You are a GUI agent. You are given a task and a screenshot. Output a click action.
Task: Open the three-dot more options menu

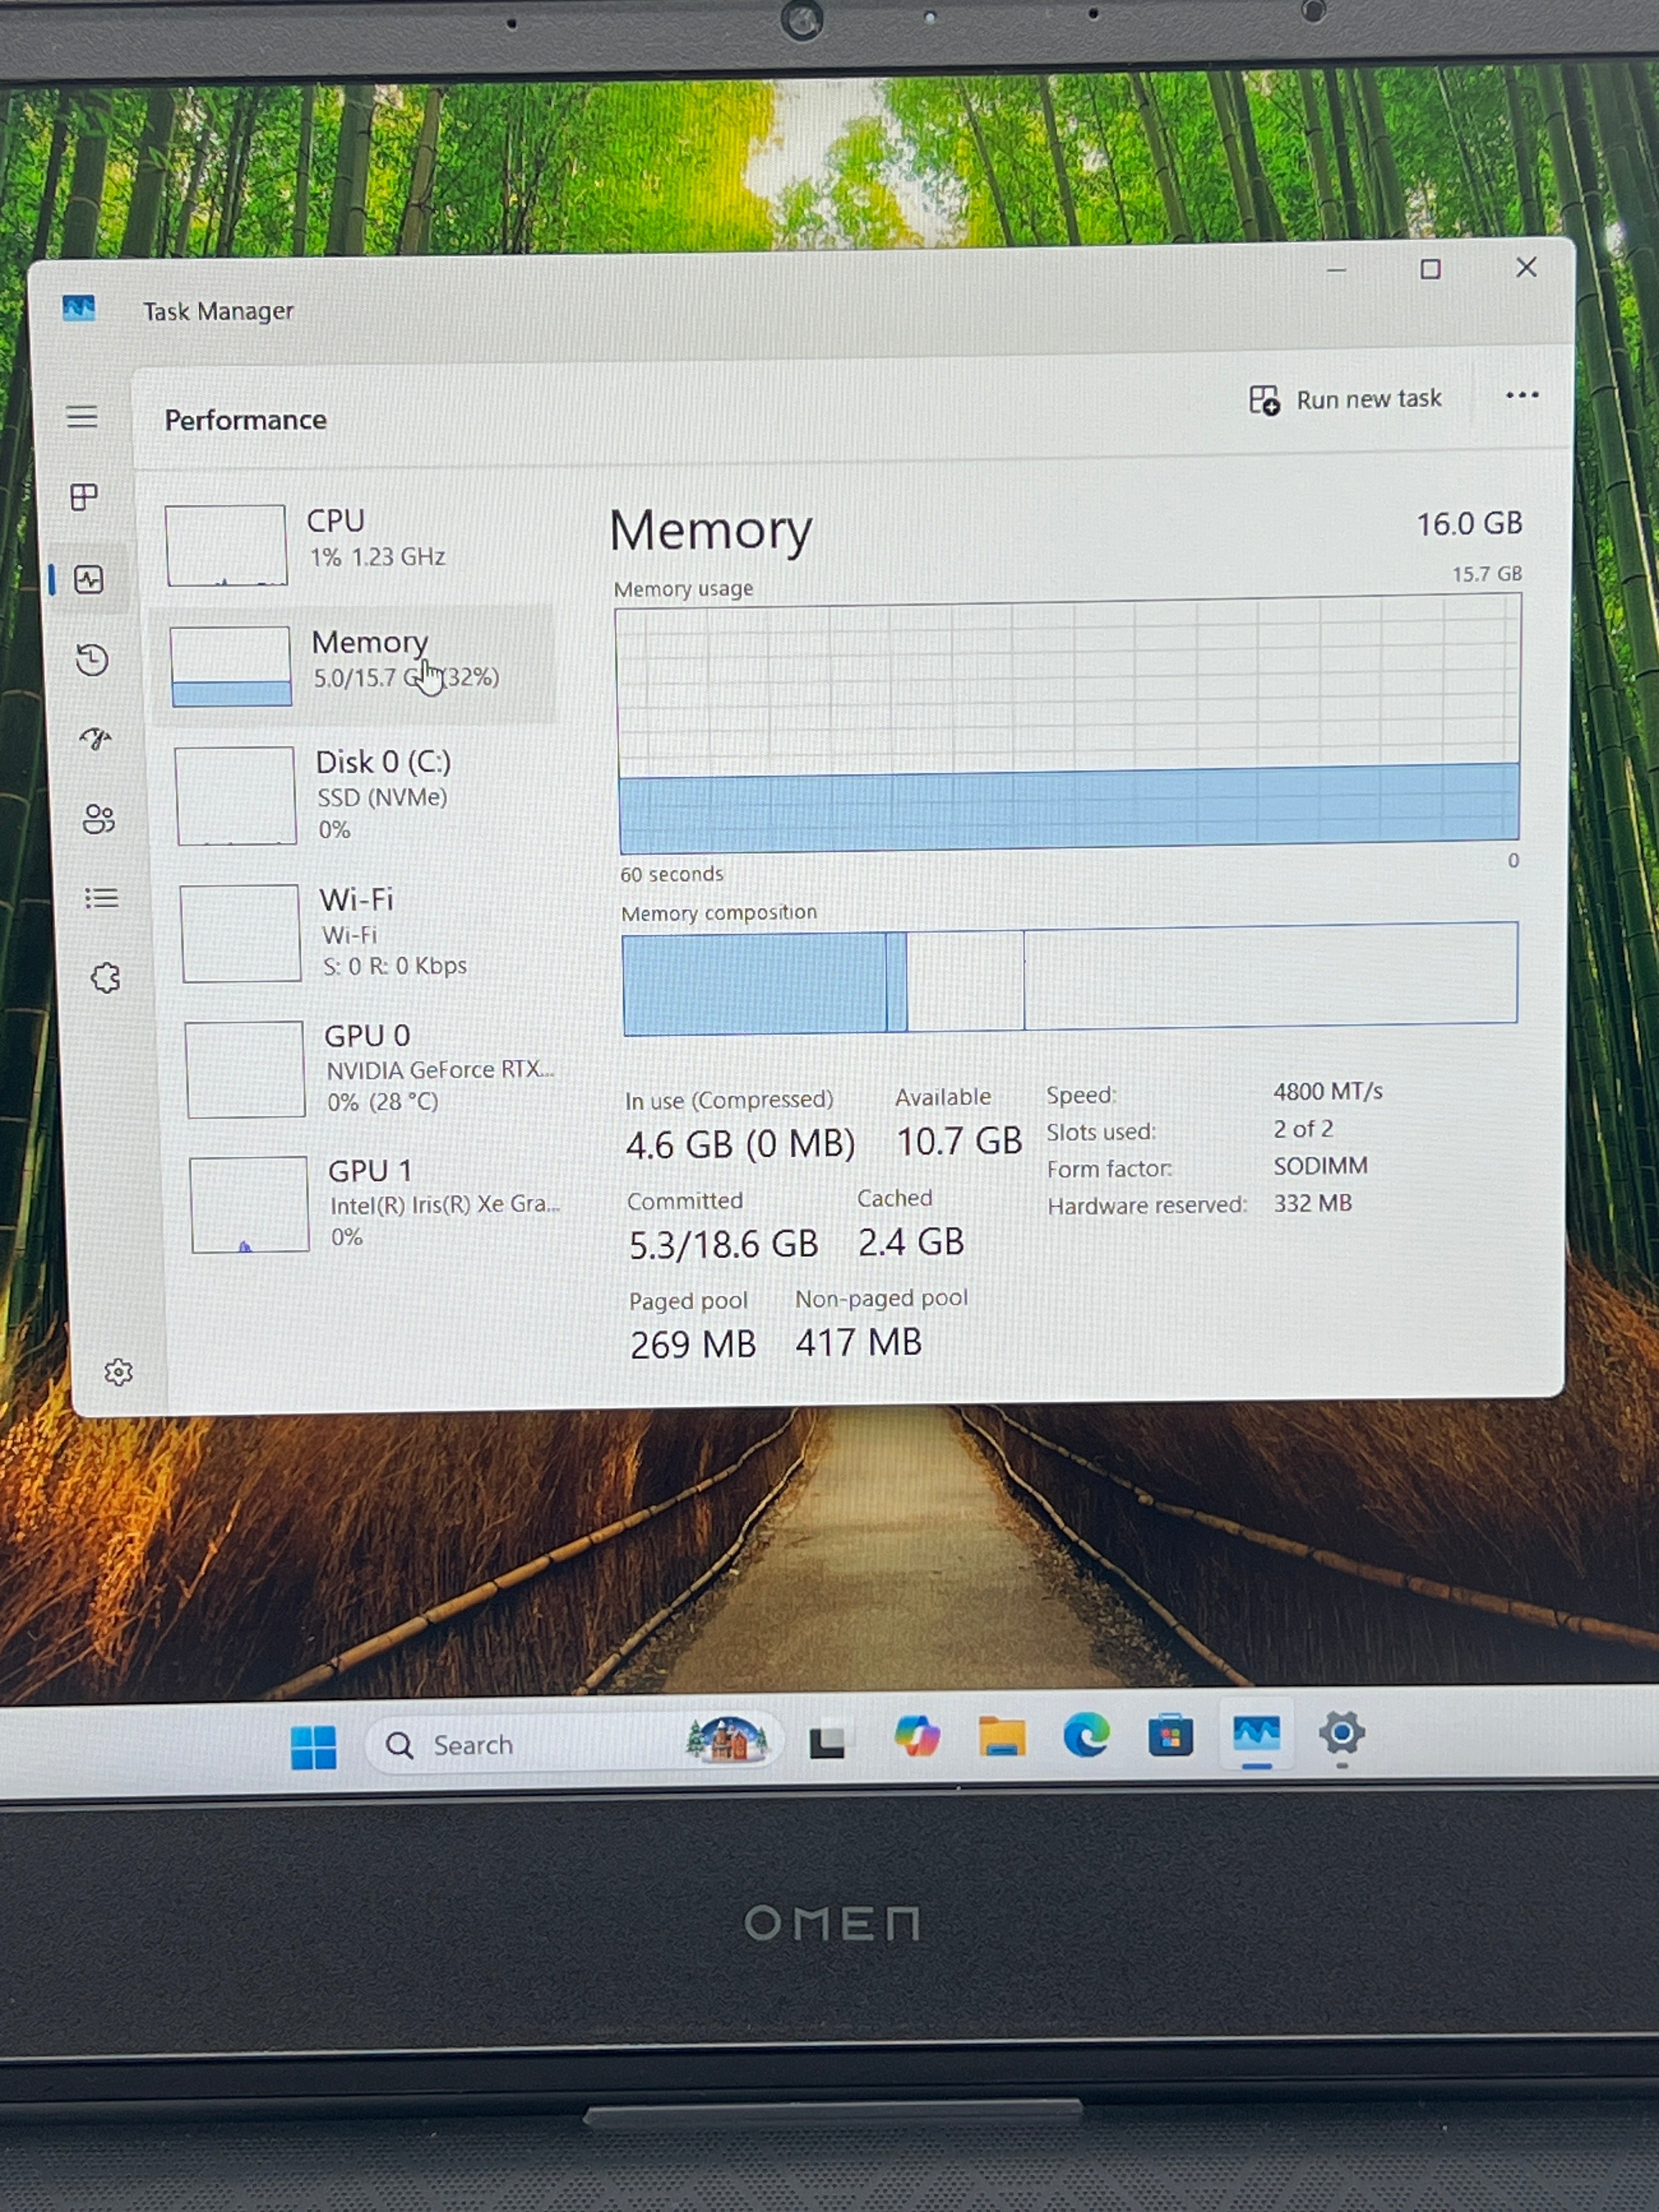(1522, 395)
